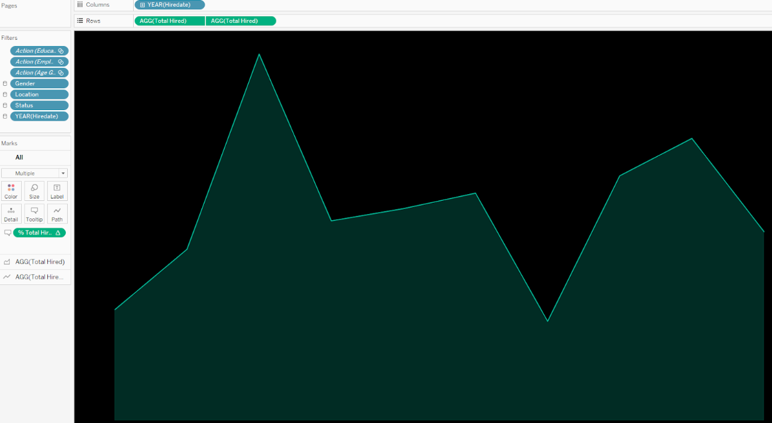772x423 pixels.
Task: Click YEAR(Hiredate) pill on Columns shelf
Action: pos(170,5)
